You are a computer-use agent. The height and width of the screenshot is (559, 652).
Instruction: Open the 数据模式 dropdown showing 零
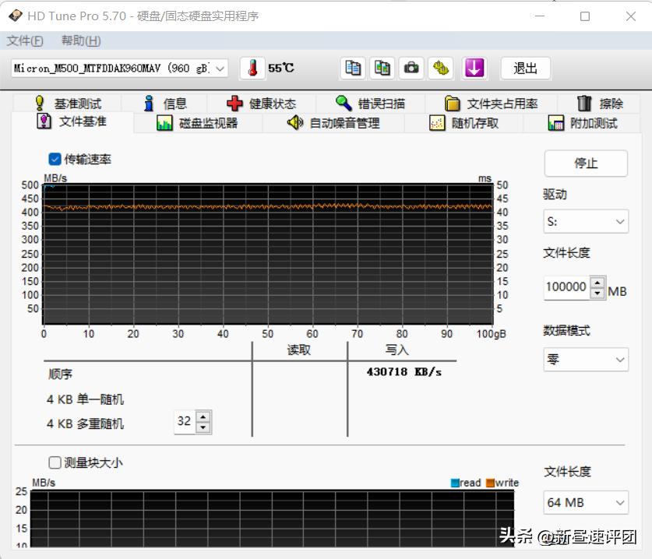point(585,360)
